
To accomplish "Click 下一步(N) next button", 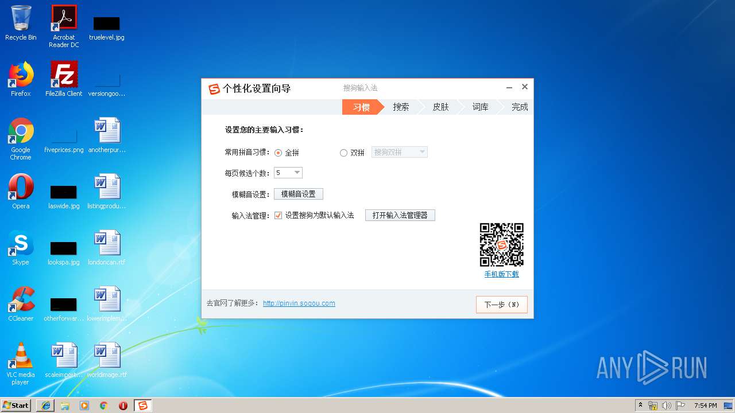I will pos(502,305).
